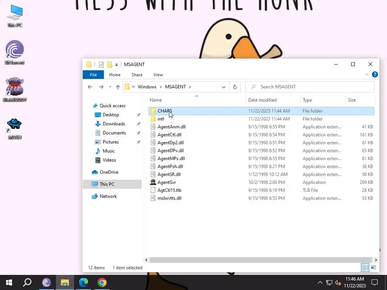387x290 pixels.
Task: Open Videos in navigation pane
Action: (x=109, y=160)
